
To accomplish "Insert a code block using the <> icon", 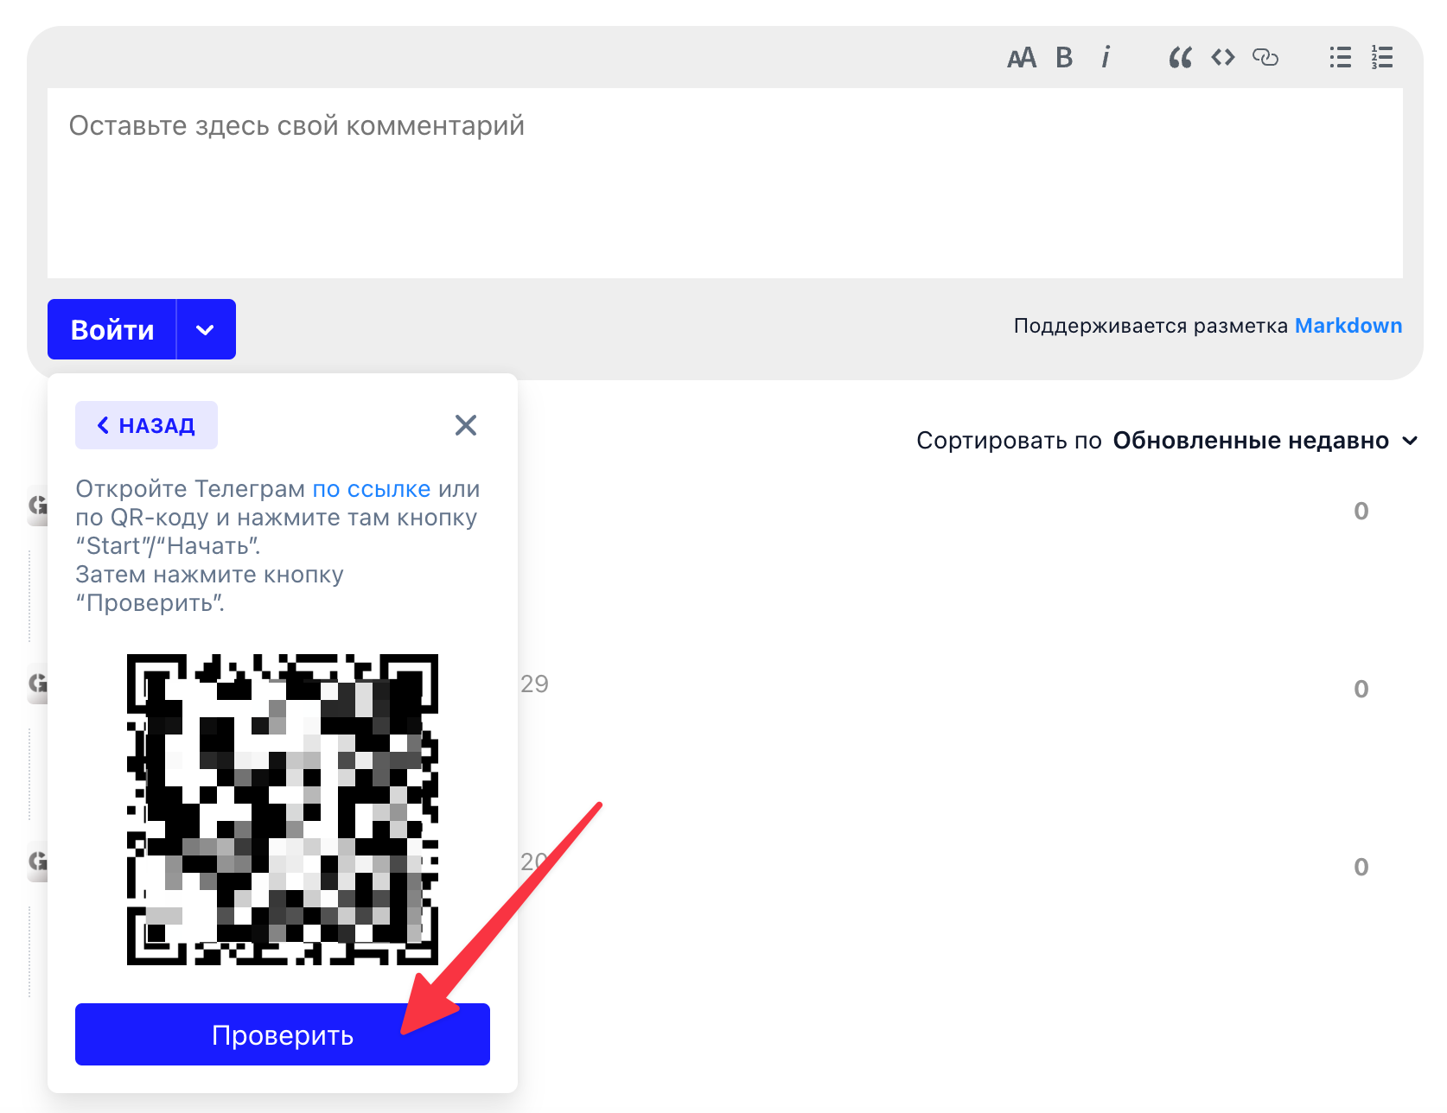I will [1222, 57].
